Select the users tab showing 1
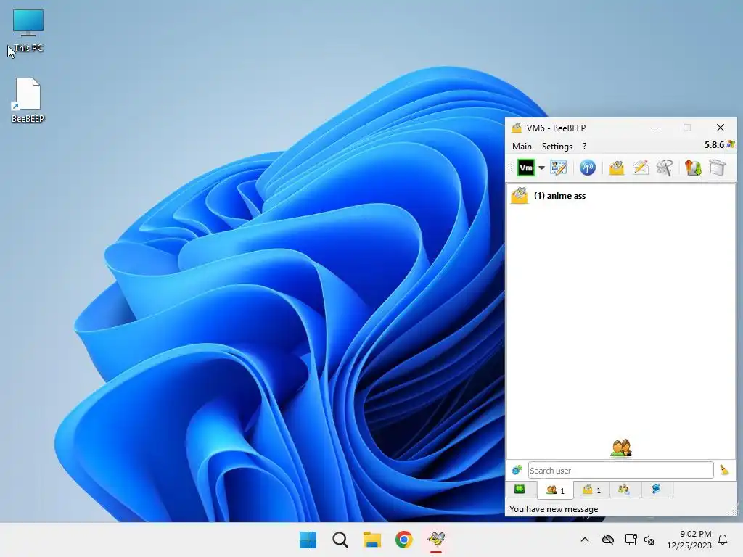 [x=555, y=490]
